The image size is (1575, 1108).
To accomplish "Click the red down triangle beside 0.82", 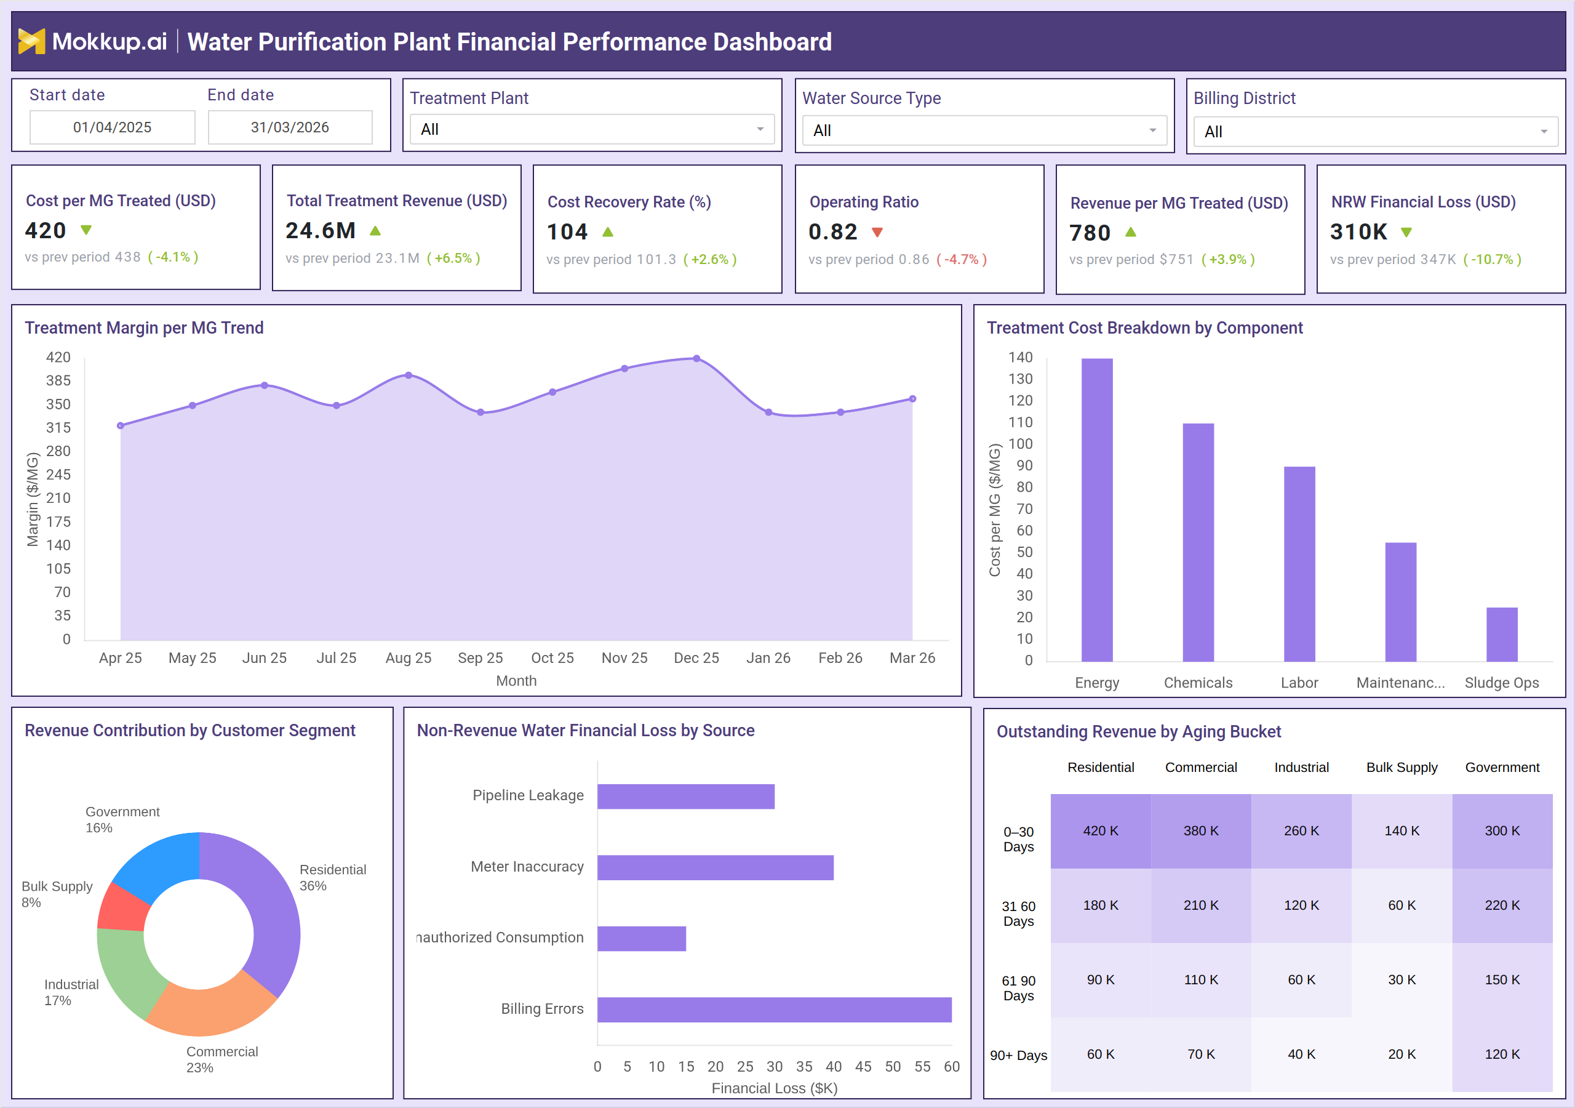I will [x=877, y=232].
